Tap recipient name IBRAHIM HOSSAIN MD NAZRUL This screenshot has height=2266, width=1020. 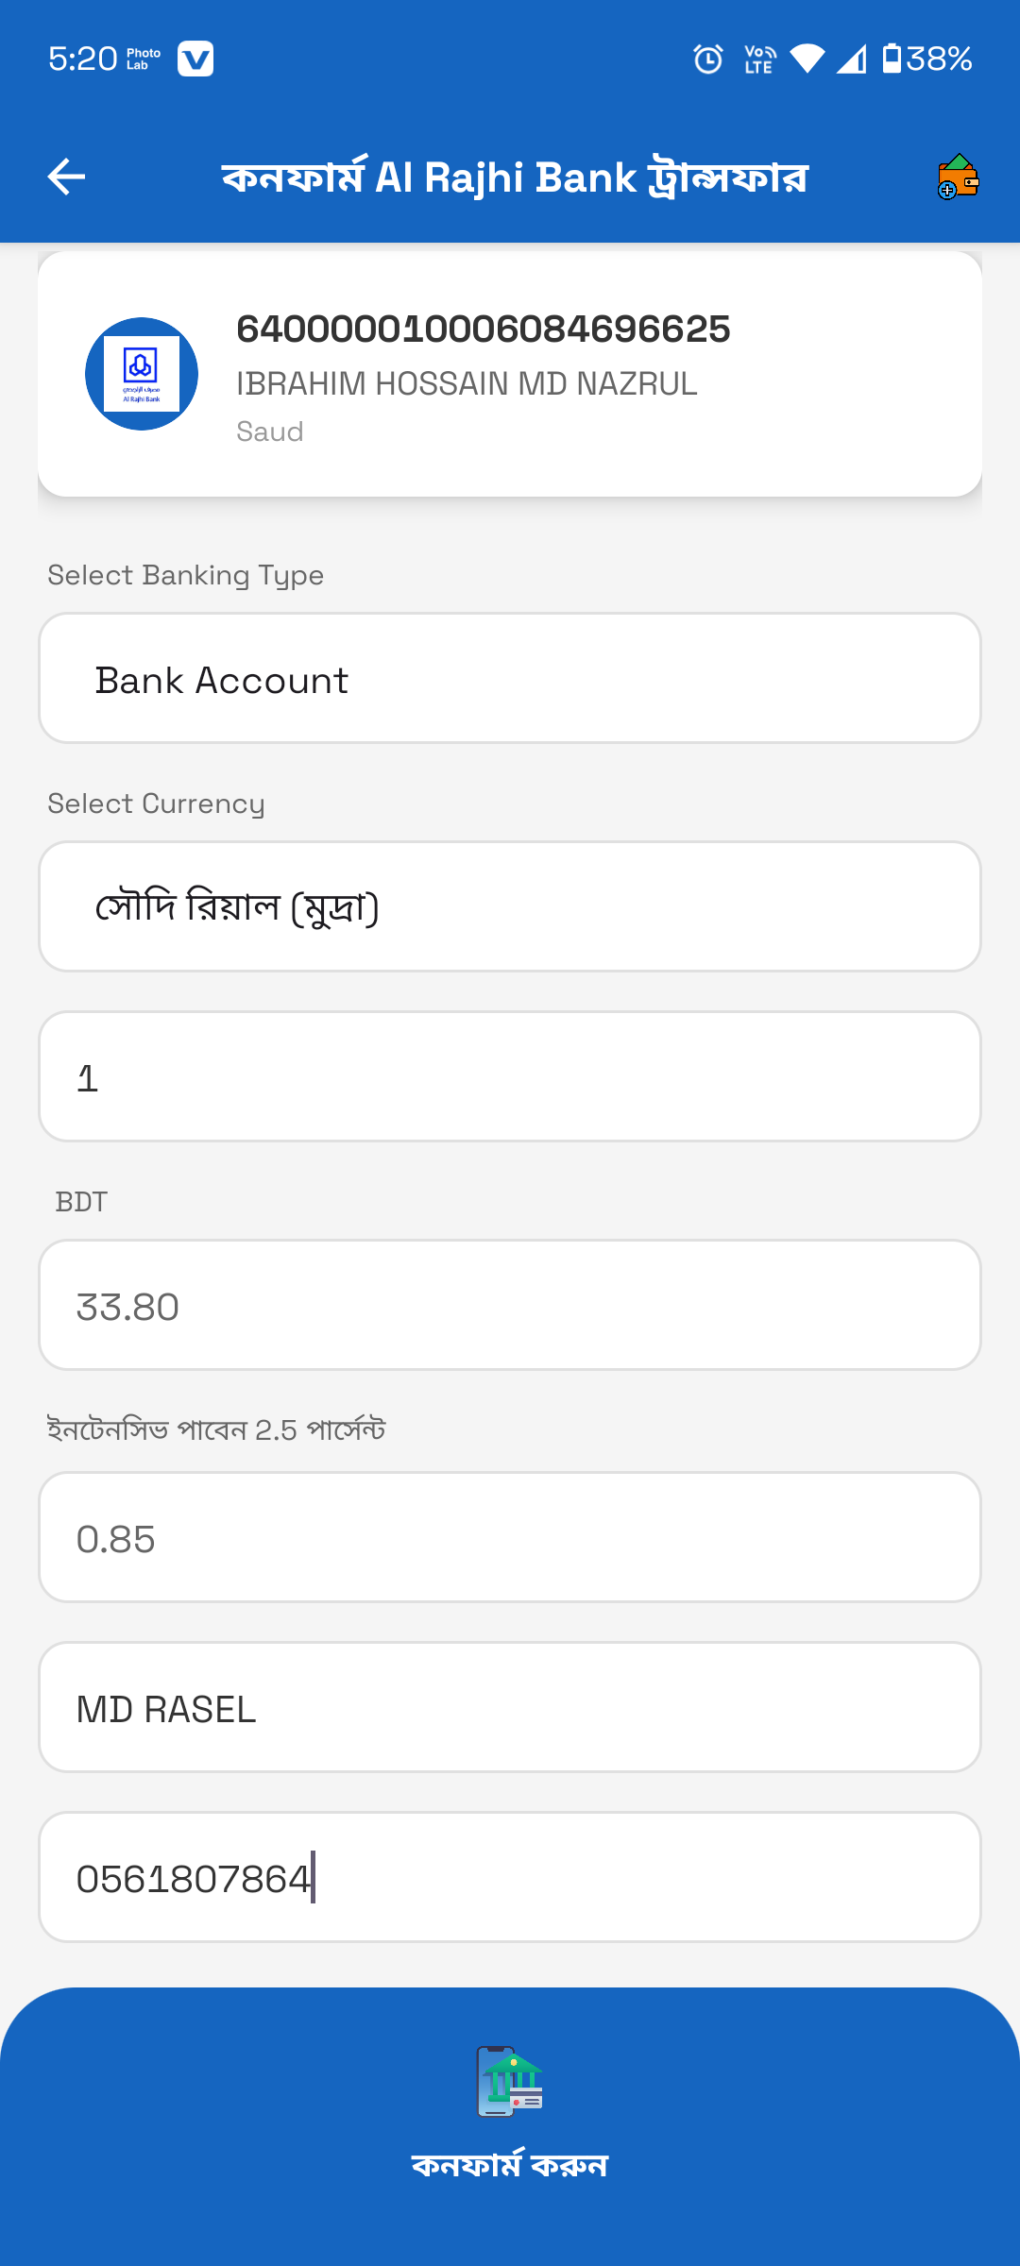pos(467,384)
